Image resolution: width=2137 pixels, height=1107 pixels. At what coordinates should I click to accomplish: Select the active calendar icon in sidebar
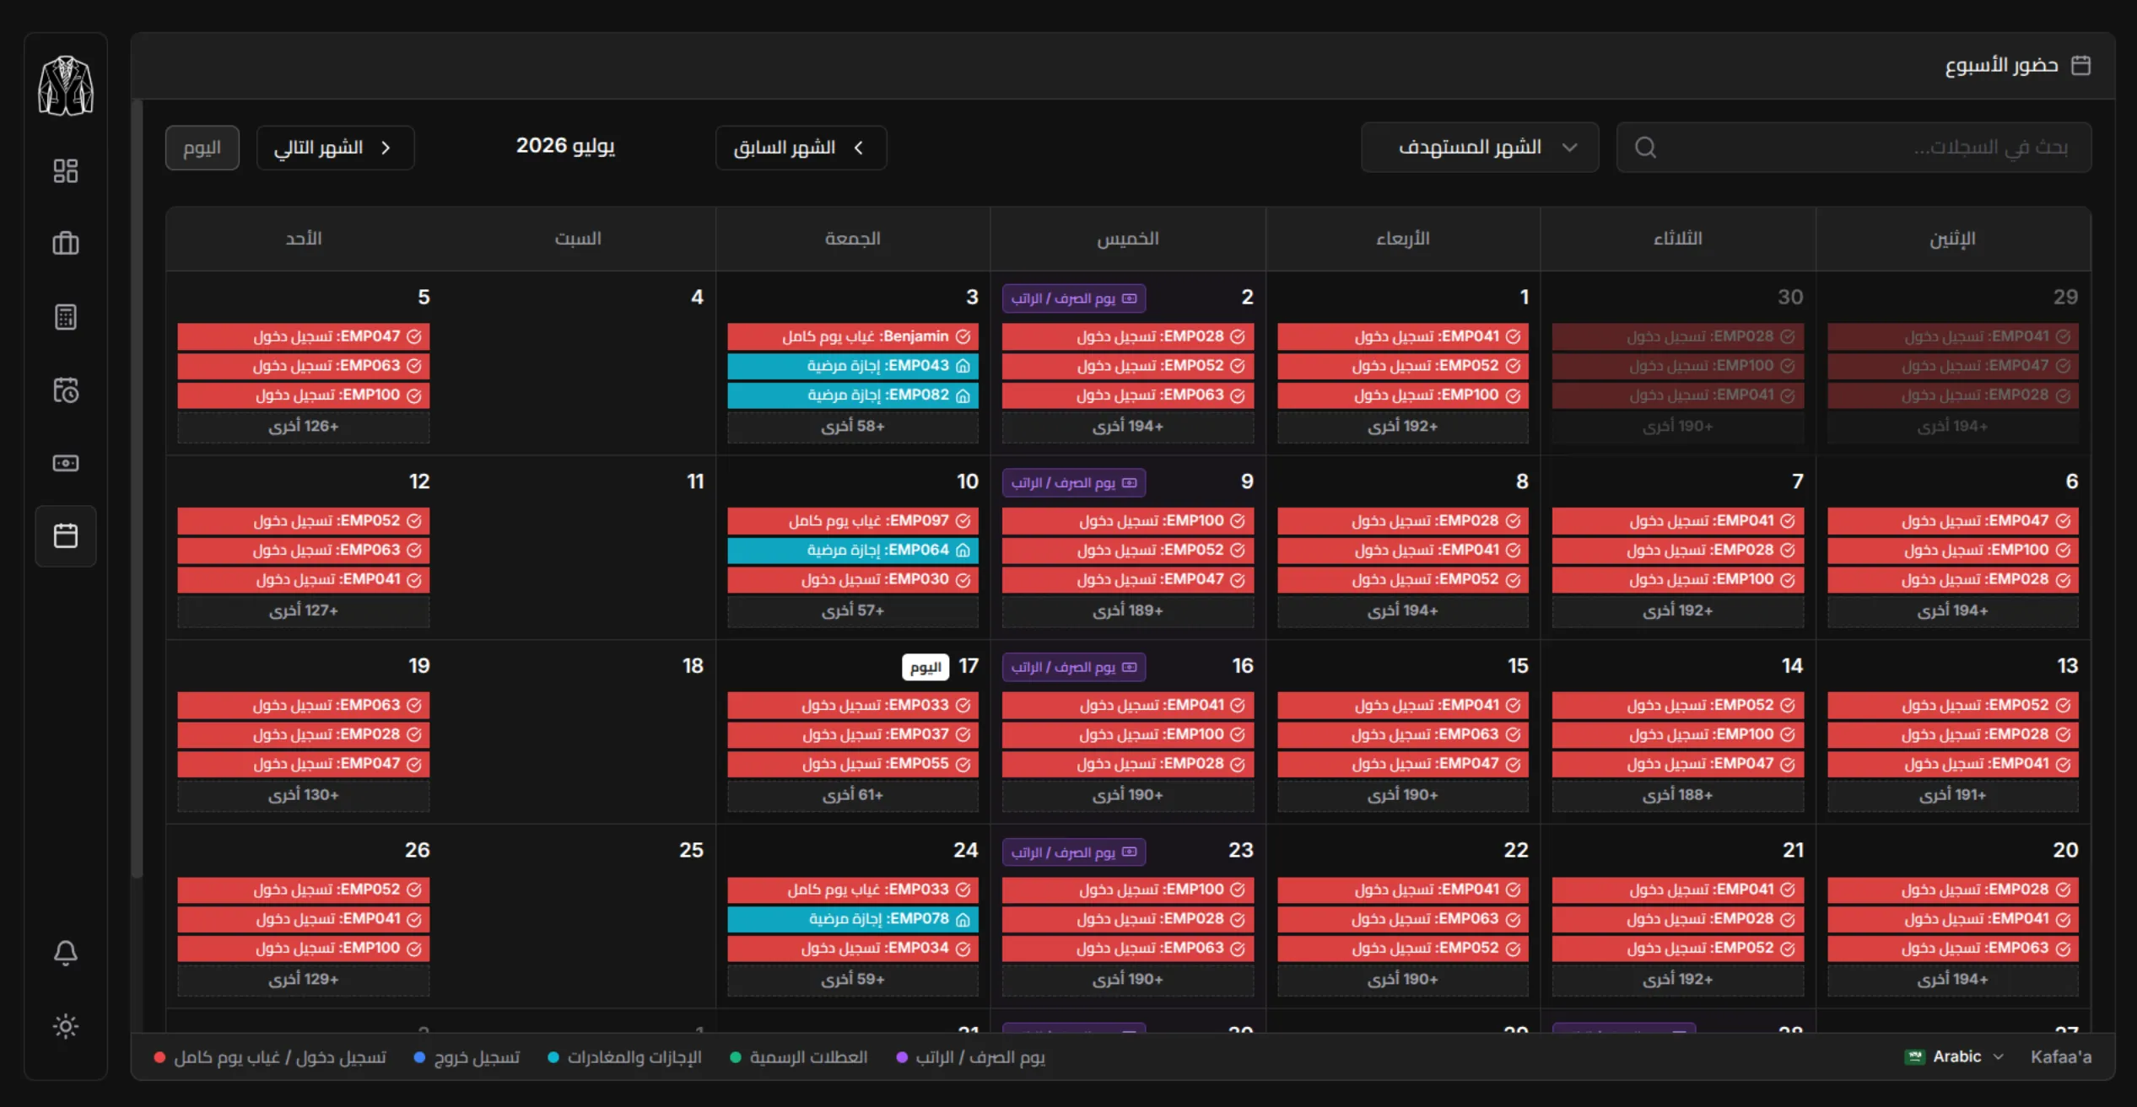click(x=66, y=536)
